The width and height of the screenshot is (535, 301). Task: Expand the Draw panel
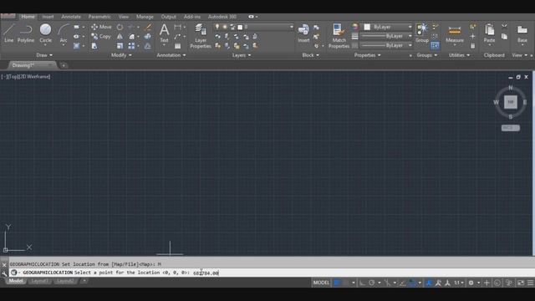click(x=44, y=55)
